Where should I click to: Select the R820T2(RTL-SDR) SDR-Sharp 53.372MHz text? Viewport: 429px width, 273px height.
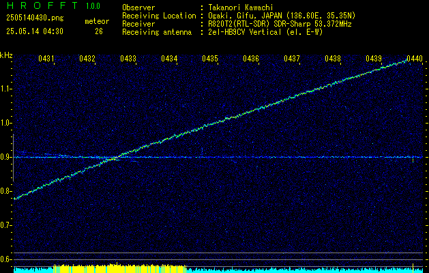(x=280, y=24)
